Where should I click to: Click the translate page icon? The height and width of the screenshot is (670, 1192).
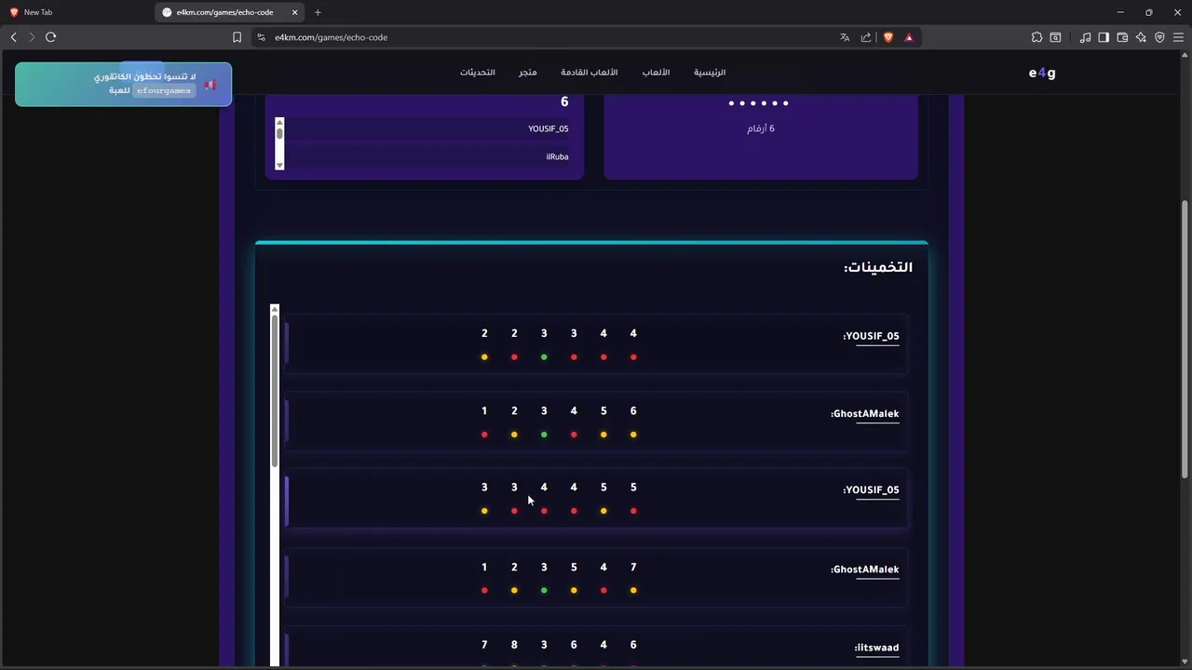(x=845, y=37)
